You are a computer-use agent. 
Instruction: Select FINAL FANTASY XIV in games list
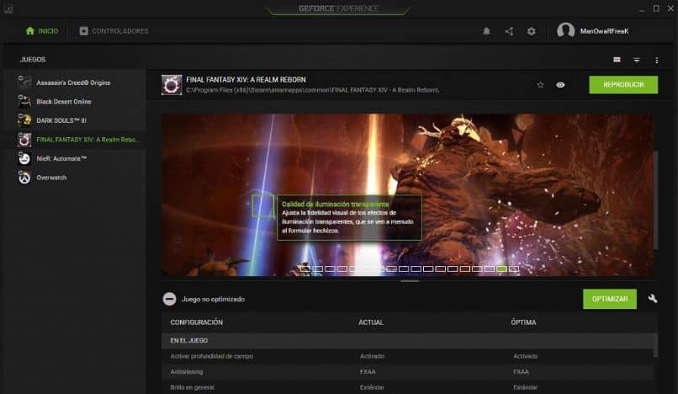pyautogui.click(x=74, y=140)
